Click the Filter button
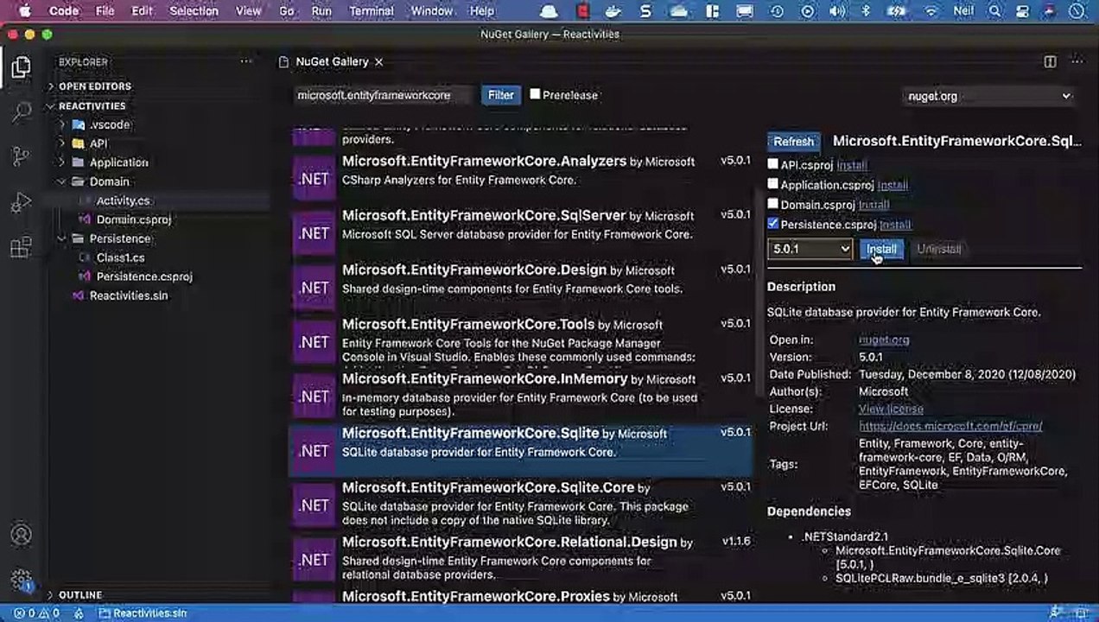The height and width of the screenshot is (622, 1099). pyautogui.click(x=500, y=95)
